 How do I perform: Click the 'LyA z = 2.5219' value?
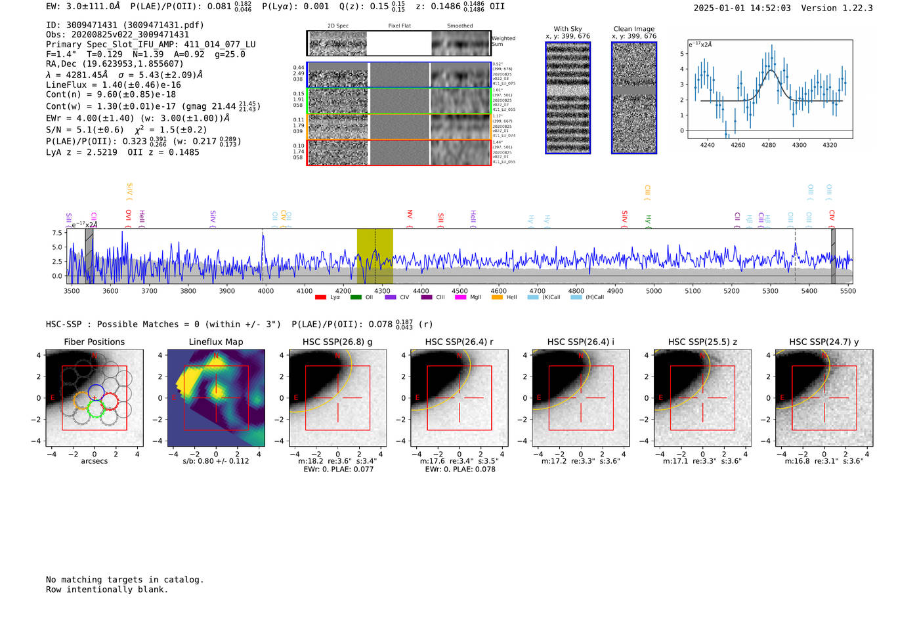[81, 152]
